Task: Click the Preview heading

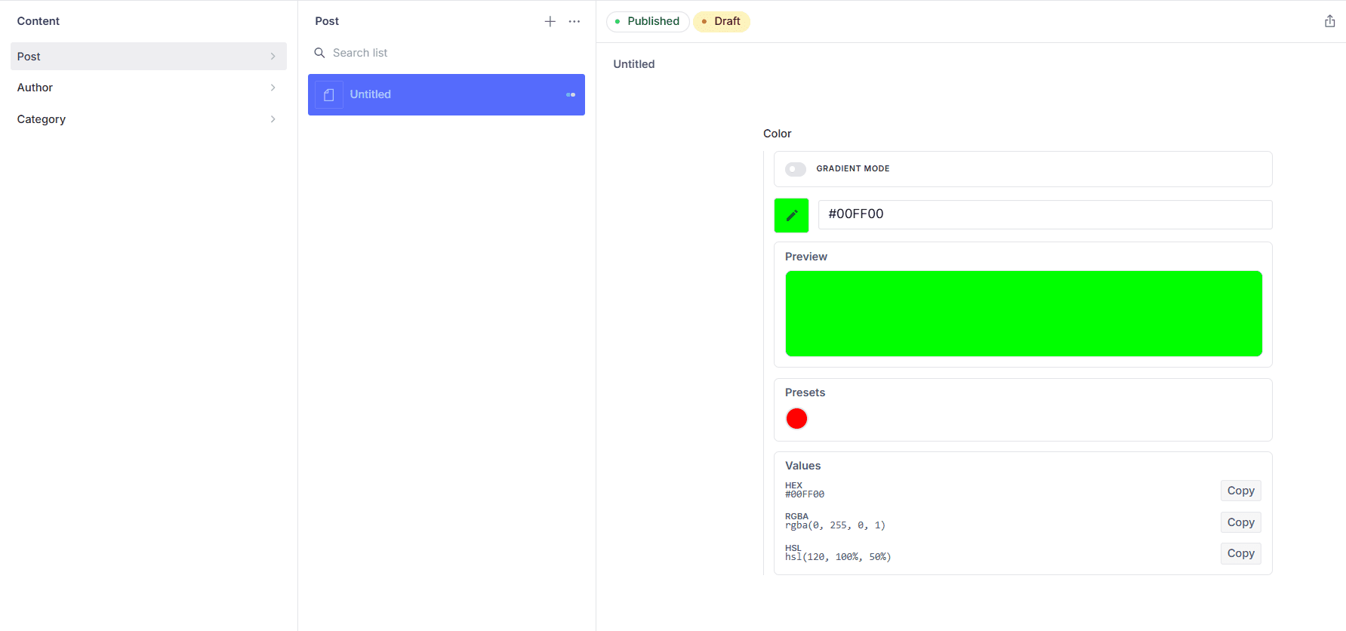Action: click(x=806, y=257)
